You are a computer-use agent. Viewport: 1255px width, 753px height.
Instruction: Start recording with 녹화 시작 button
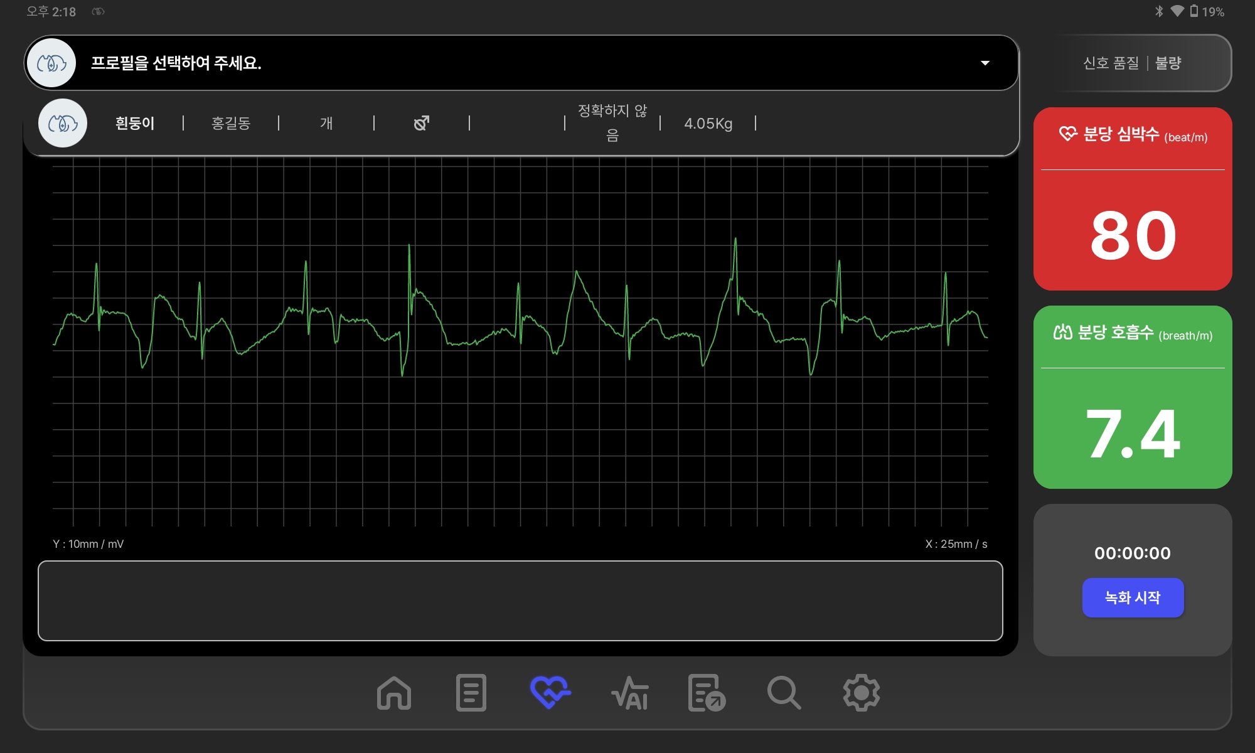click(x=1133, y=597)
